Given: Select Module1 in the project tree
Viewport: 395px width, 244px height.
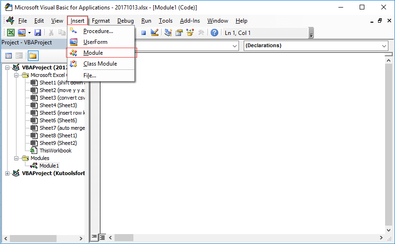Looking at the screenshot, I should point(49,166).
